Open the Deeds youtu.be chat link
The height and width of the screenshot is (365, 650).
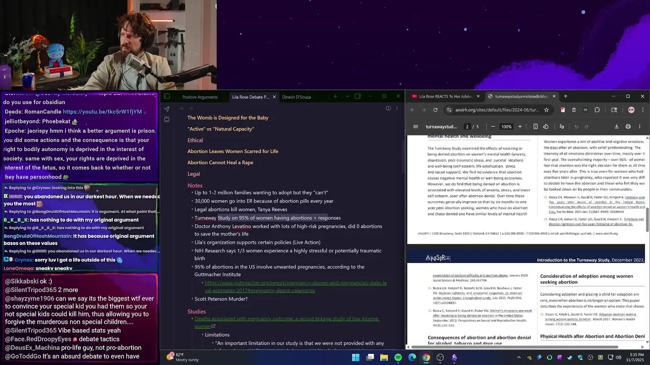pyautogui.click(x=102, y=112)
